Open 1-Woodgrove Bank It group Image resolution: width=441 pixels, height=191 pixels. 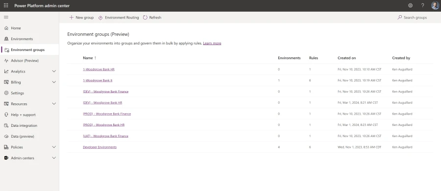98,80
